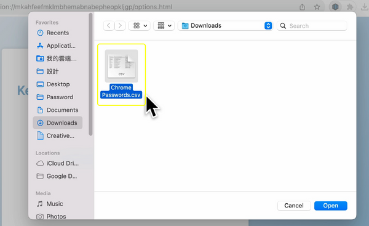Image resolution: width=369 pixels, height=226 pixels.
Task: Click the Downloads arrow icon in sidebar
Action: (40, 123)
